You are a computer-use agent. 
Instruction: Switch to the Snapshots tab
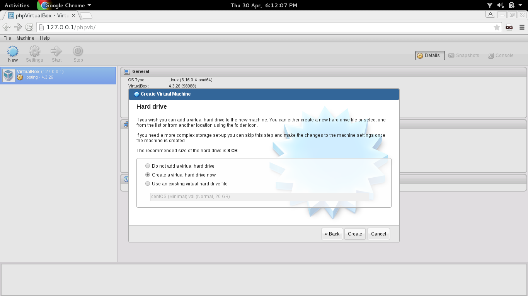[464, 55]
